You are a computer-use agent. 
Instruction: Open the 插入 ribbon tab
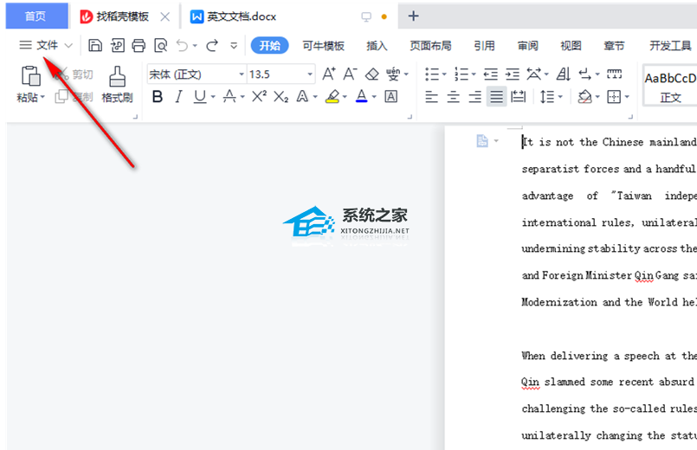tap(377, 45)
